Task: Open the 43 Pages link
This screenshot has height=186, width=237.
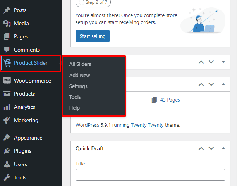Action: (170, 100)
